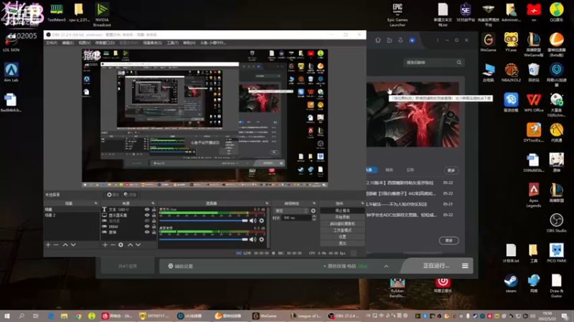
Task: Switch to 公告 tab in WeGame
Action: [x=410, y=170]
